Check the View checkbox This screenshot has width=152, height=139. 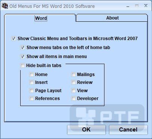click(x=73, y=90)
